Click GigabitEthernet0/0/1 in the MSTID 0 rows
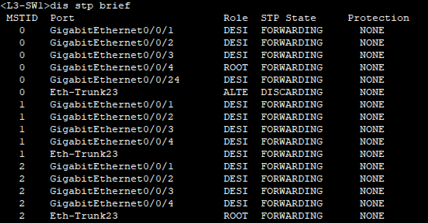This screenshot has height=223, width=428. click(x=112, y=31)
